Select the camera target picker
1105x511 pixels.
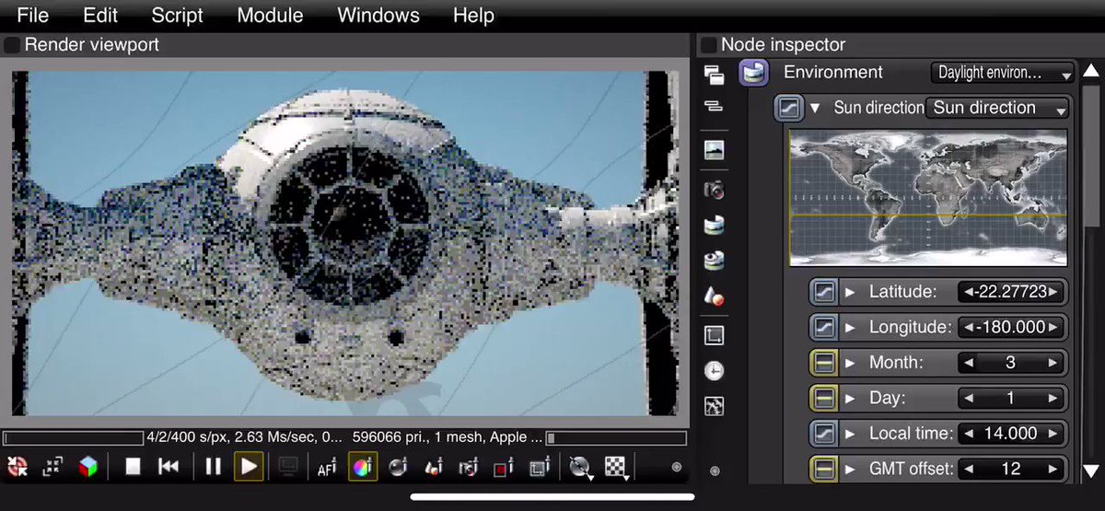coord(469,467)
